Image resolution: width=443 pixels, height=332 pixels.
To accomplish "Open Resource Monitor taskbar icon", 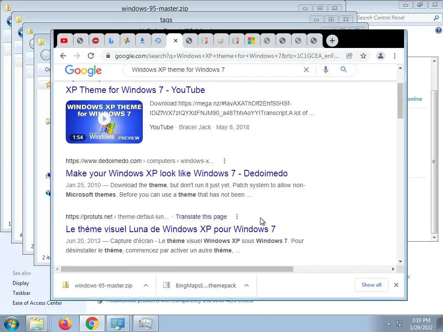I will (145, 323).
